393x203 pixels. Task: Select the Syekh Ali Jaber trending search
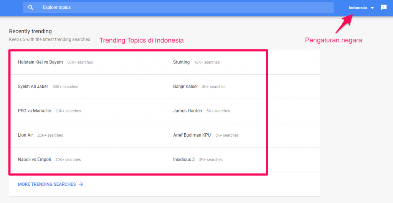(x=33, y=87)
